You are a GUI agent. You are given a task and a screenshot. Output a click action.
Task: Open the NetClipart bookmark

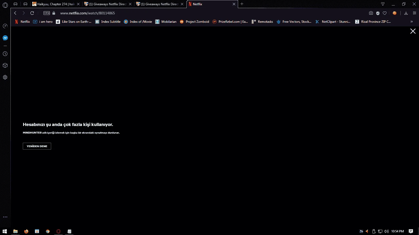point(333,22)
